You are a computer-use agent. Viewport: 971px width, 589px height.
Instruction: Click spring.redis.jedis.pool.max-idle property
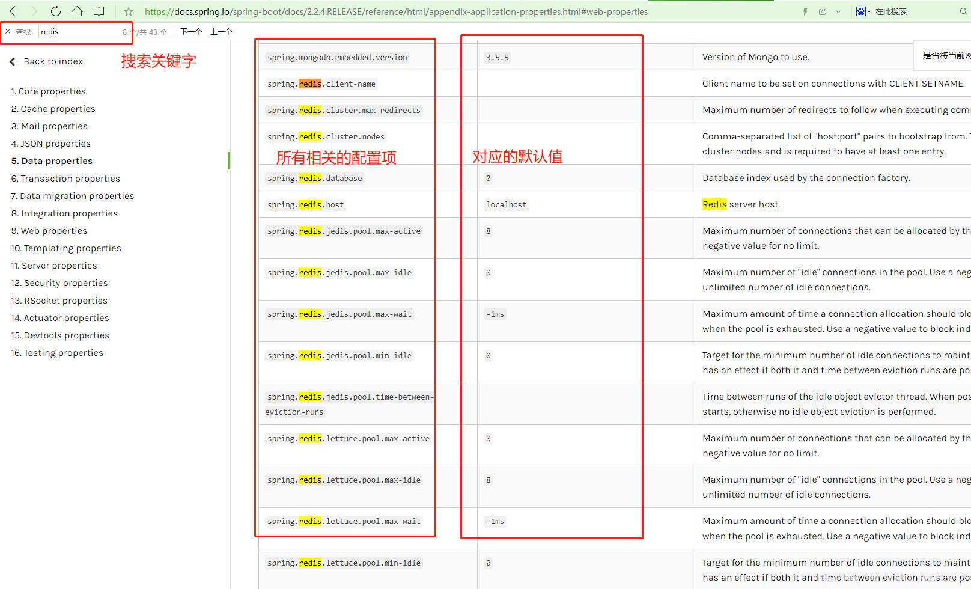(x=339, y=273)
